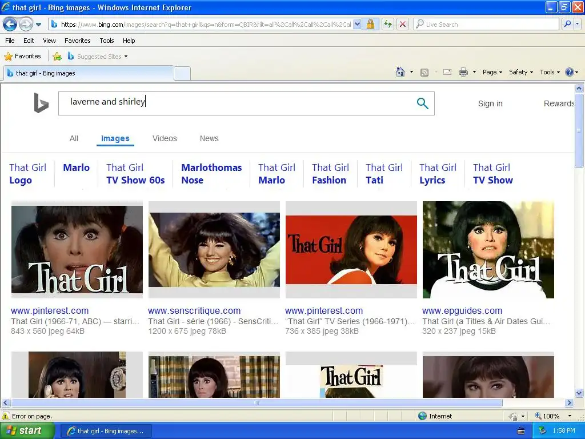Click the security lock icon
585x439 pixels.
370,24
